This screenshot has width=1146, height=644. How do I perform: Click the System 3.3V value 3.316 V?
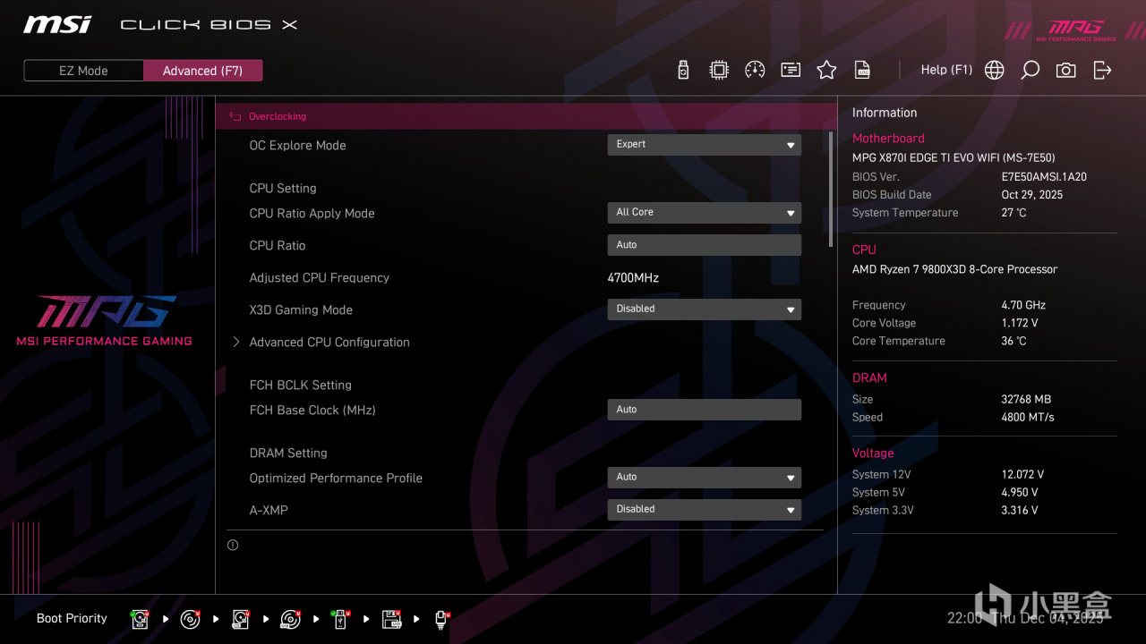click(1020, 510)
